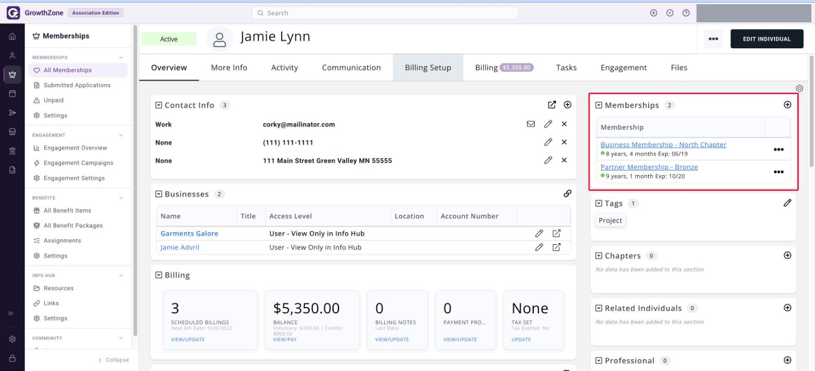Open Garments Galore in new window icon

[556, 233]
